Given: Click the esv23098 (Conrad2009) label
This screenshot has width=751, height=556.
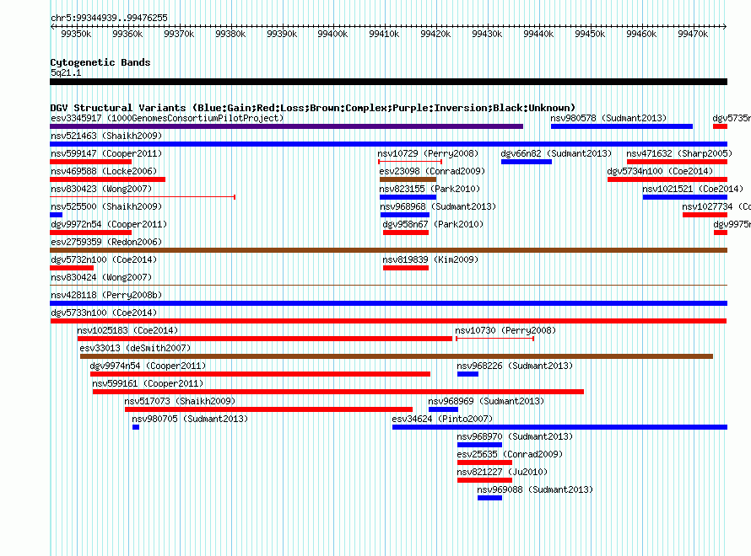Looking at the screenshot, I should click(x=432, y=171).
